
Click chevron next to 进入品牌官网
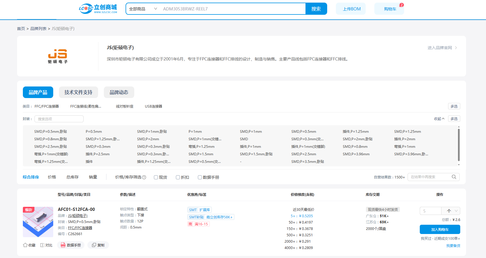click(456, 48)
